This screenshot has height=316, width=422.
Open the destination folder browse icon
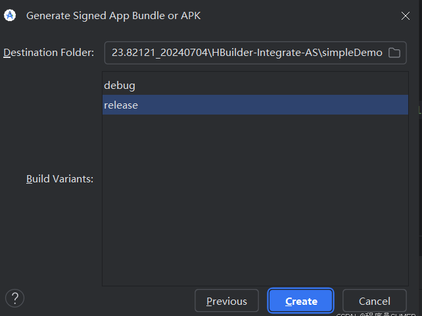[394, 53]
